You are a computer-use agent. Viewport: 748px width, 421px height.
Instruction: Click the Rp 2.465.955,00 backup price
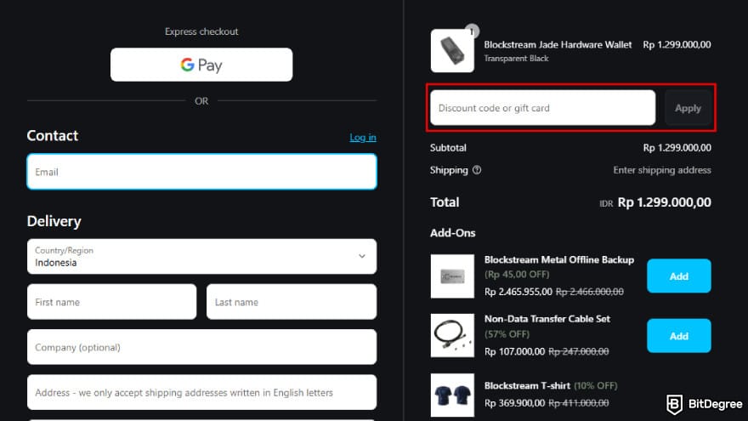click(x=518, y=292)
